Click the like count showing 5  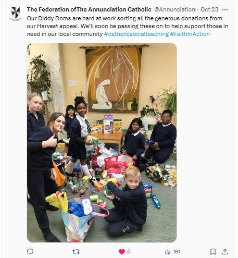[x=129, y=252]
